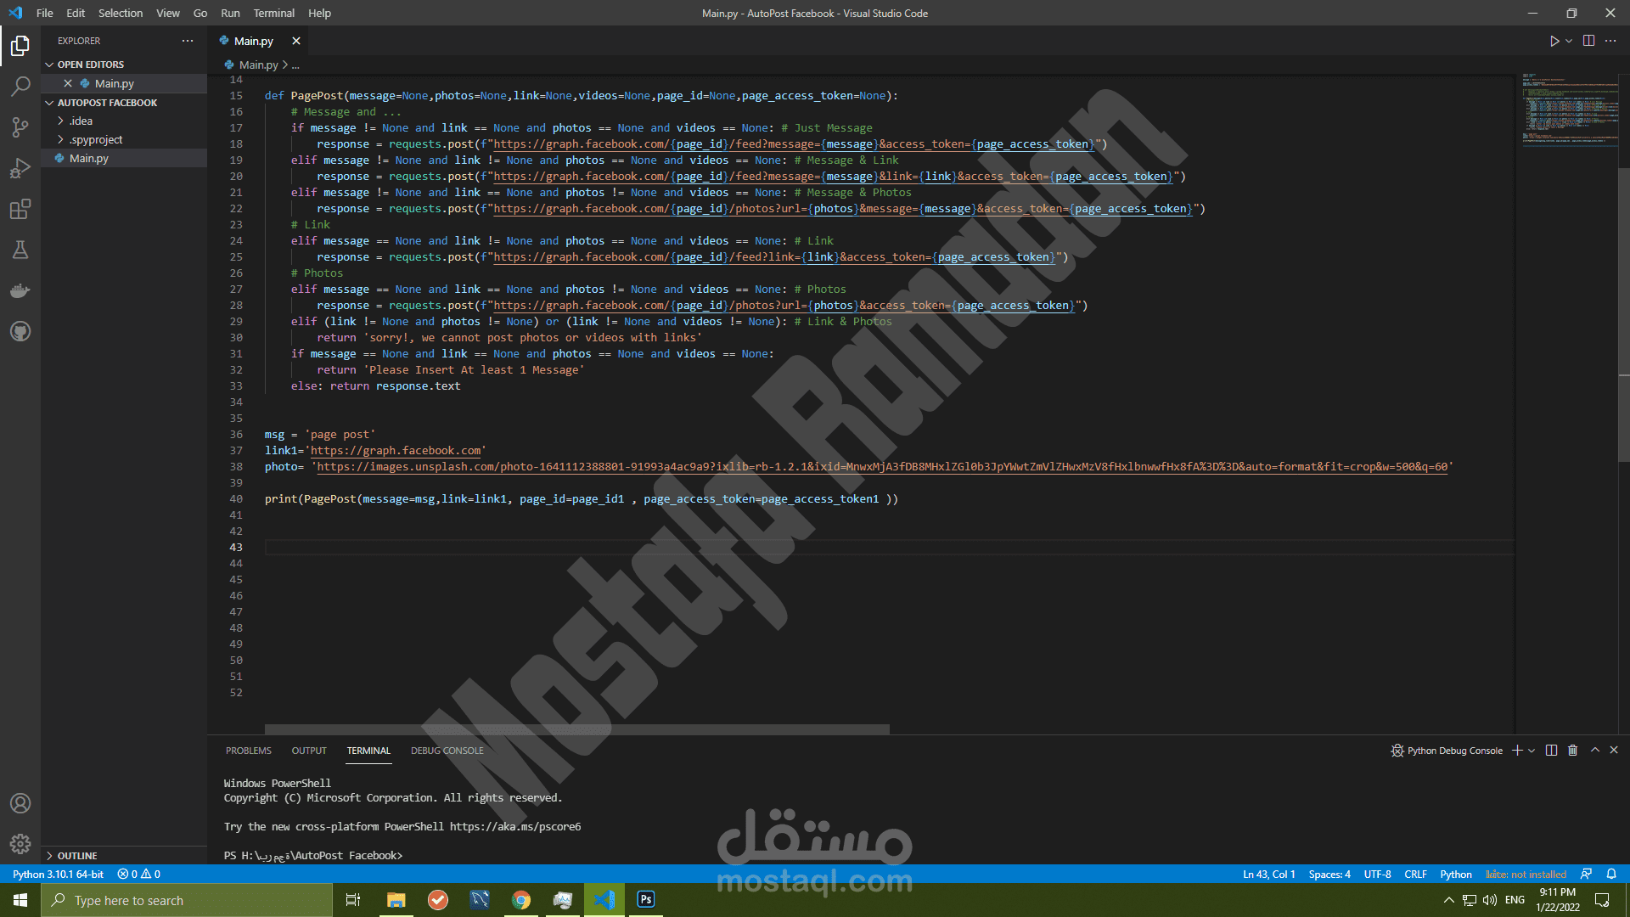Place cursor on editor line 43

[888, 547]
